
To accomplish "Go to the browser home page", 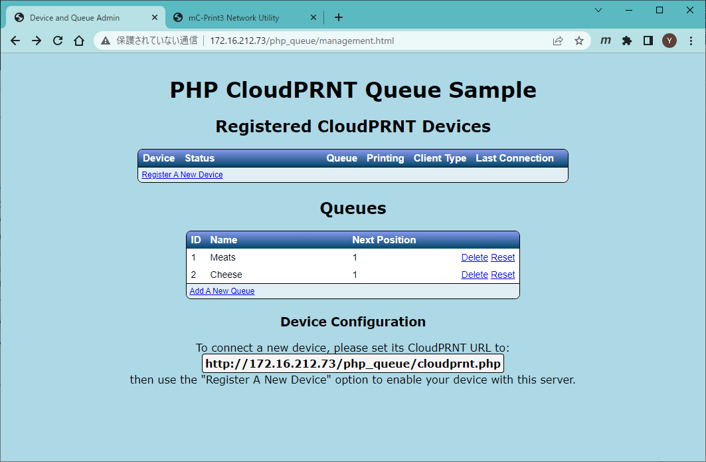I will tap(79, 41).
